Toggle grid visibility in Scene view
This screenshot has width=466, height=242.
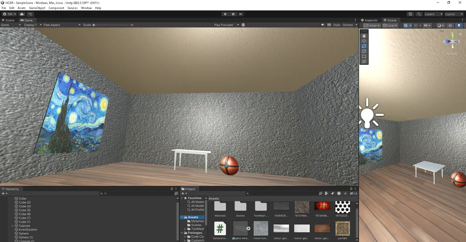click(405, 25)
